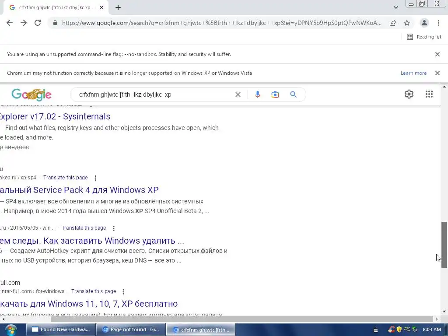Share this page from the address bar

coord(393,23)
